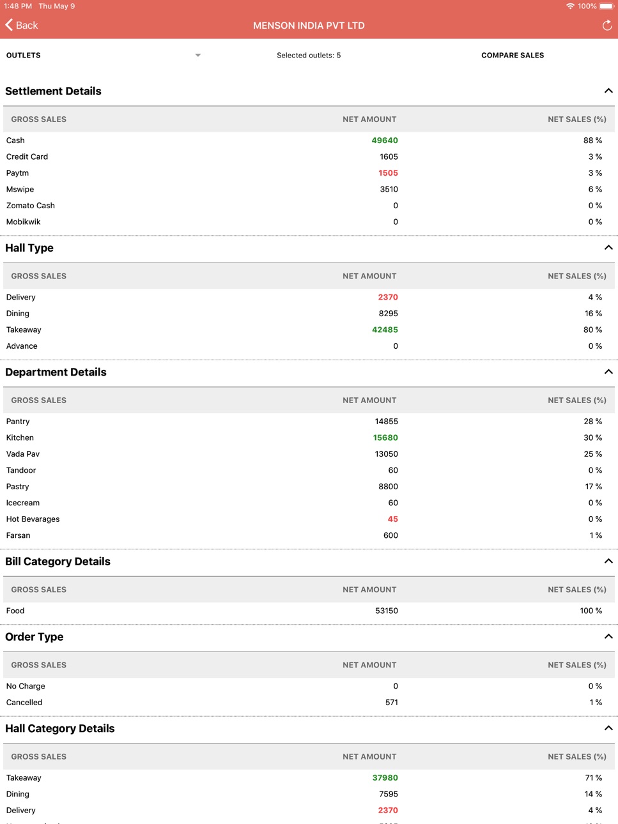Collapse Bill Category Details chevron
618x824 pixels.
[608, 561]
